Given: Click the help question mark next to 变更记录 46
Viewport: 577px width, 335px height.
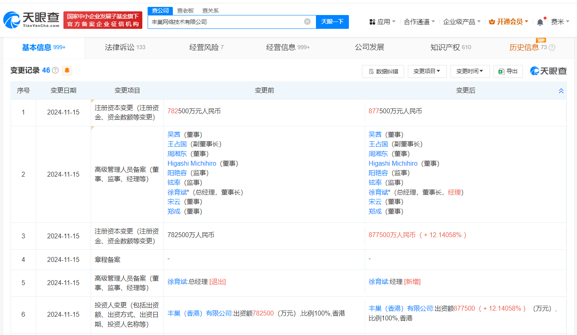Looking at the screenshot, I should click(x=55, y=70).
